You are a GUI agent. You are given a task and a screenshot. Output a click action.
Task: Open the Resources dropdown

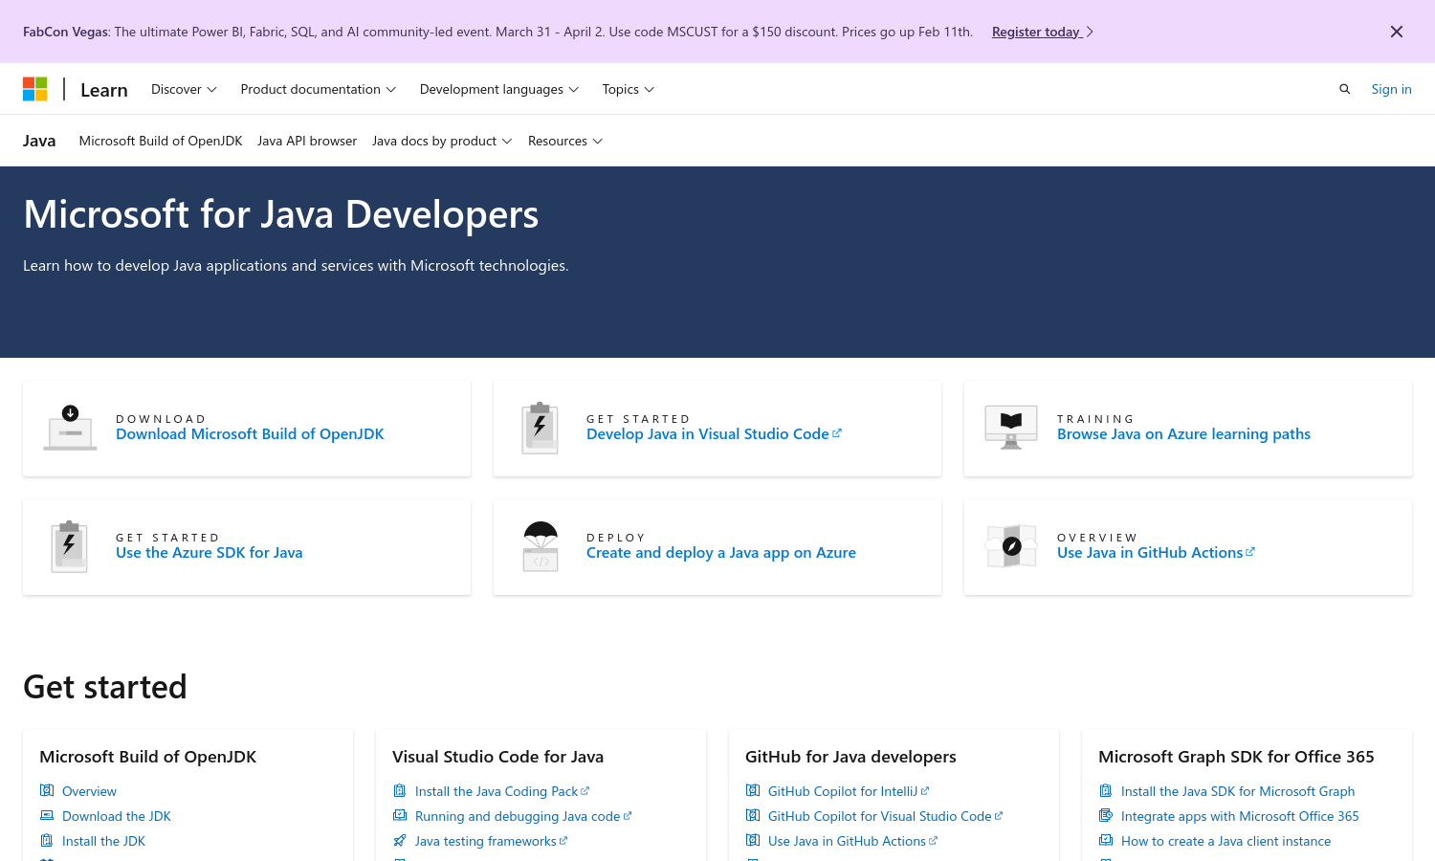click(564, 141)
